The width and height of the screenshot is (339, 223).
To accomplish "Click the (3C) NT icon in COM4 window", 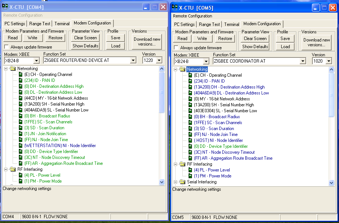I will [x=20, y=158].
